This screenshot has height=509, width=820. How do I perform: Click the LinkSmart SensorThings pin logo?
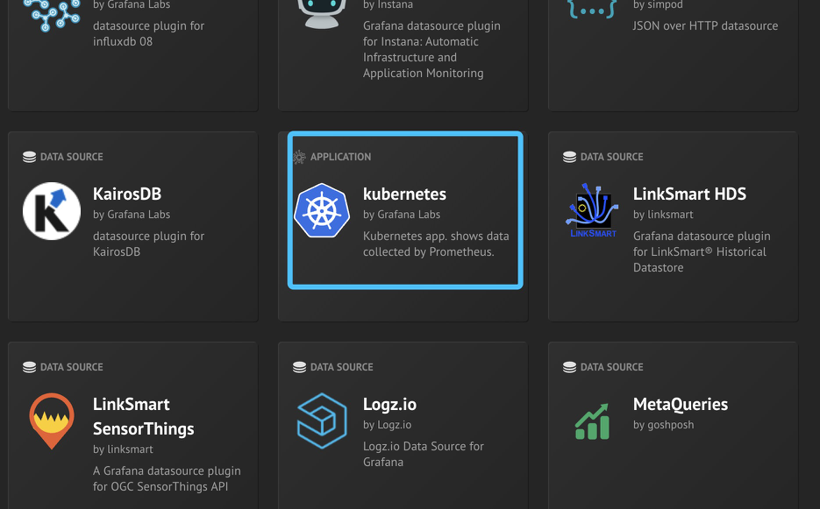tap(51, 421)
